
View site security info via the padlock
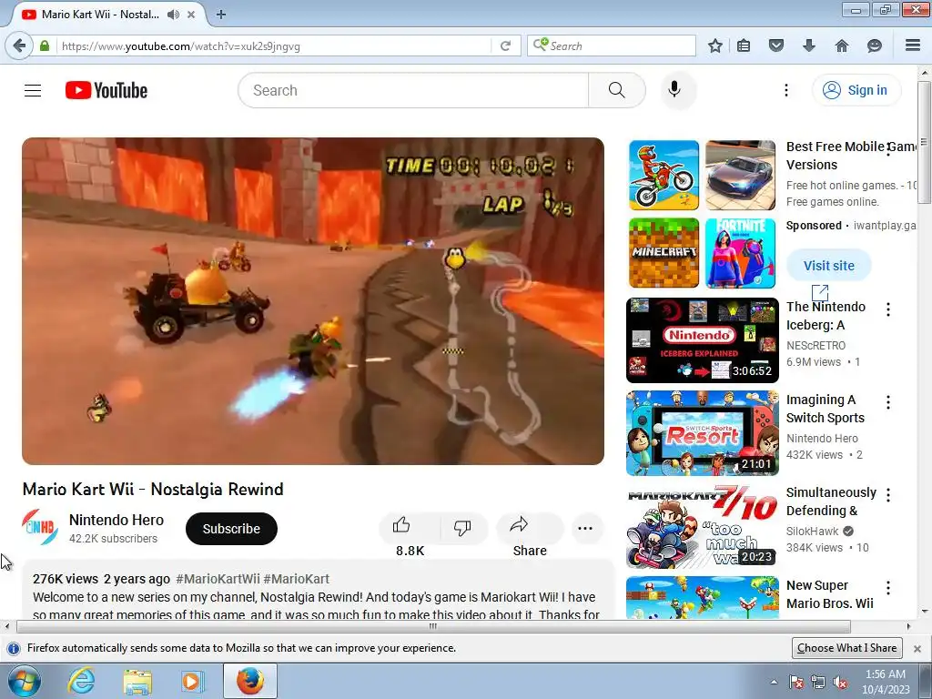pyautogui.click(x=44, y=46)
